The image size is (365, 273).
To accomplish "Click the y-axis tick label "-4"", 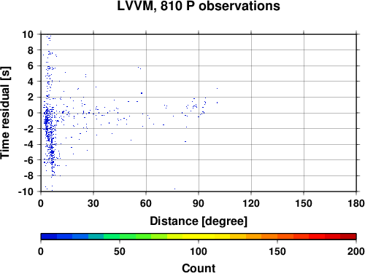I will [x=28, y=144].
